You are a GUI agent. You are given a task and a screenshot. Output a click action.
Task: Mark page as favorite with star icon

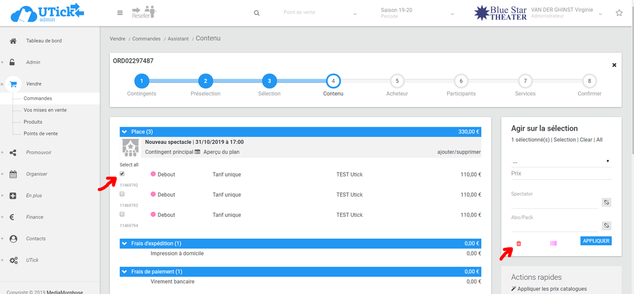pos(619,13)
